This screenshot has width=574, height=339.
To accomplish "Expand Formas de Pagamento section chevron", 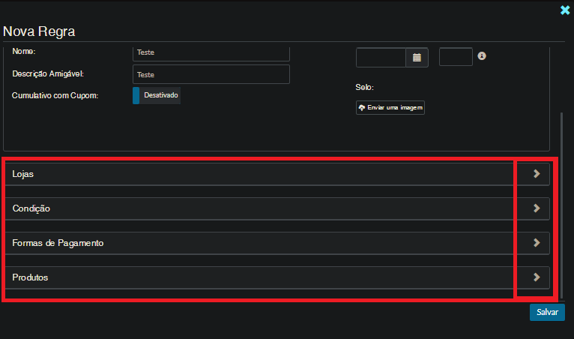I will click(537, 242).
